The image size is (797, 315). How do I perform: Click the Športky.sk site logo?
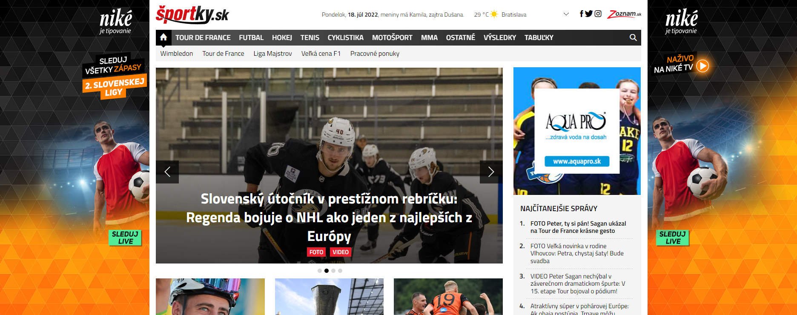[192, 14]
